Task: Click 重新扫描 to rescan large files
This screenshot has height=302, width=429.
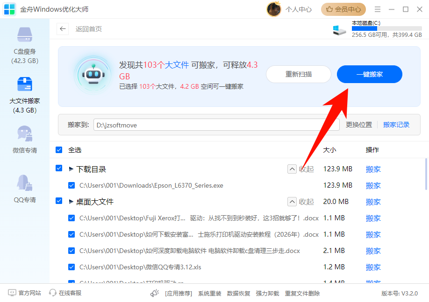Action: point(299,74)
